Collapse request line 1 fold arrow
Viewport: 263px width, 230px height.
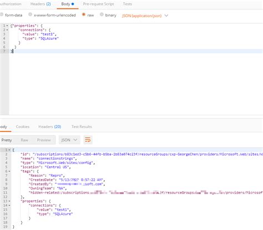click(x=7, y=25)
